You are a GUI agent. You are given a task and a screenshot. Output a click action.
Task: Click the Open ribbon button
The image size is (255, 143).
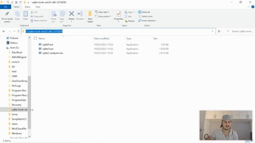click(130, 12)
